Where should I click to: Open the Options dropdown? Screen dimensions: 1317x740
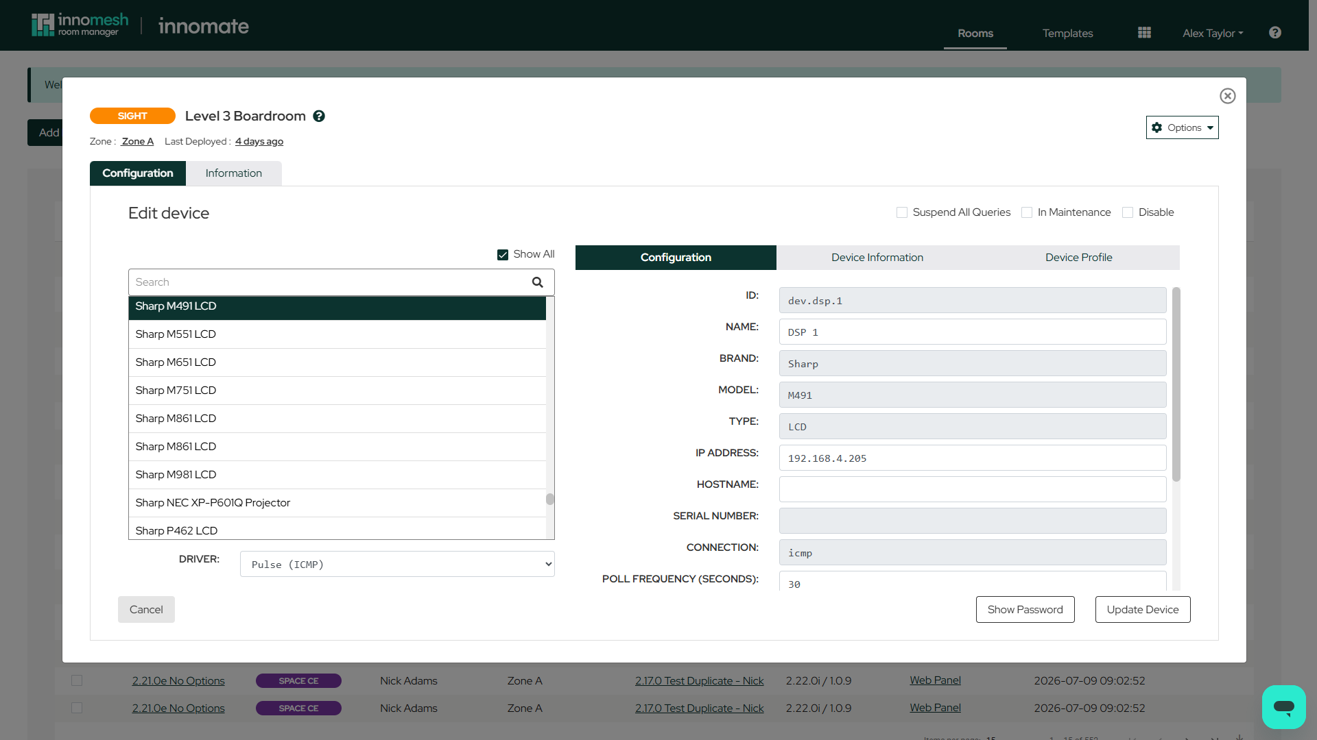click(1182, 127)
